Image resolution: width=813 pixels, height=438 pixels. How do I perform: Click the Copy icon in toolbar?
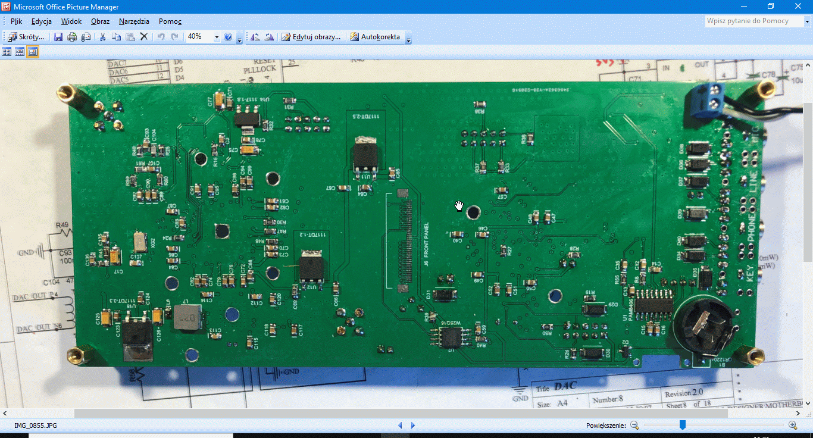116,37
